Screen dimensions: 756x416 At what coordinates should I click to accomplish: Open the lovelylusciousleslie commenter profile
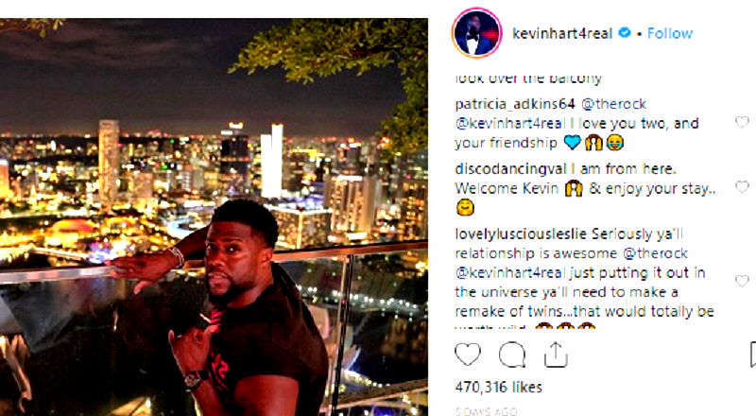(x=521, y=234)
